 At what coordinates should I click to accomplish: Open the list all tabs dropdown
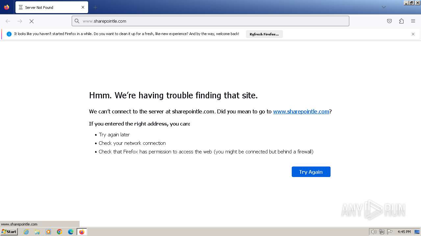pyautogui.click(x=384, y=7)
